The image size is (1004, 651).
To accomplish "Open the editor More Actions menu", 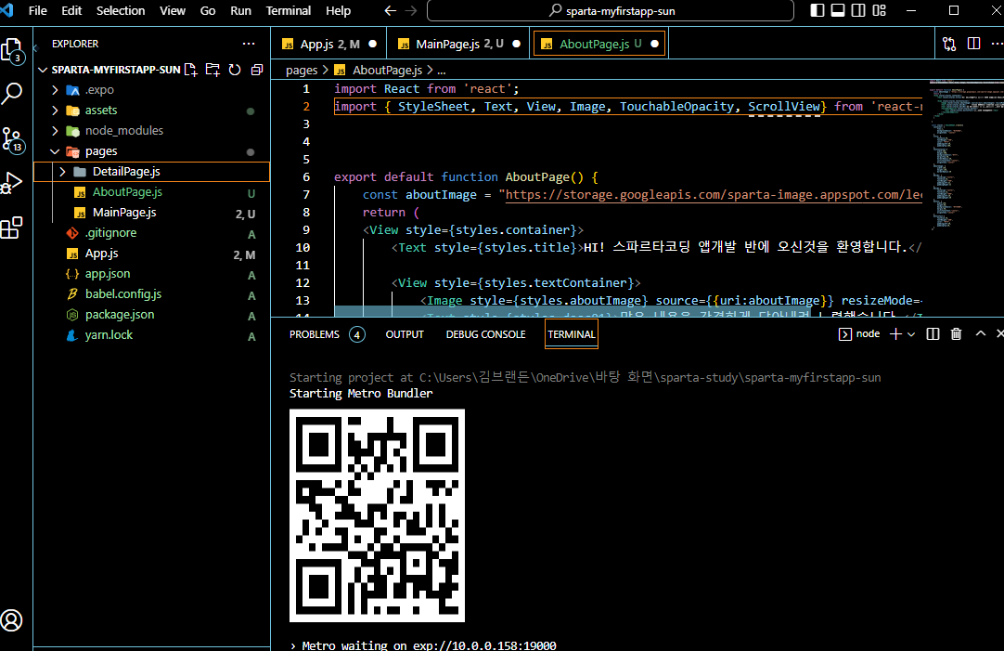I will point(997,44).
